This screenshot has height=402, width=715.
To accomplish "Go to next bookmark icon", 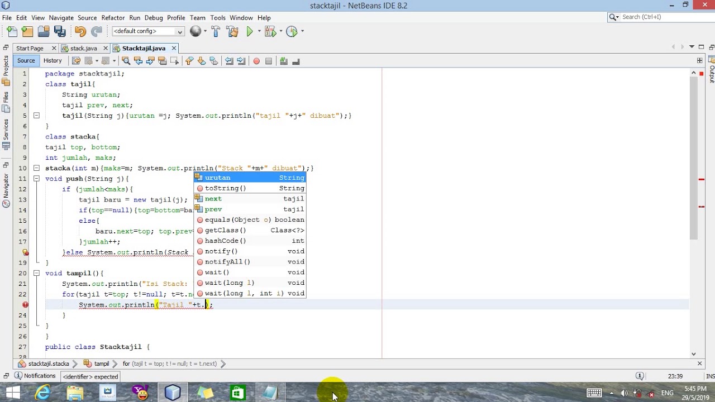I will (x=201, y=61).
